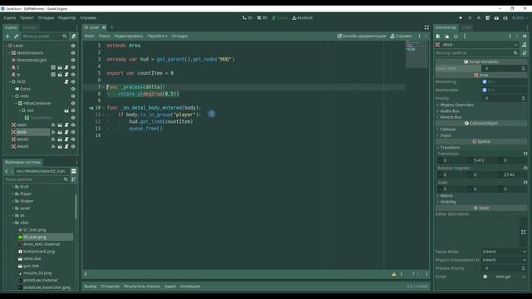Open the Анимация bottom panel

click(190, 287)
